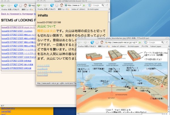Open forward-history dropdown in middle inhalts window
The image size is (170, 115).
[x=48, y=5]
